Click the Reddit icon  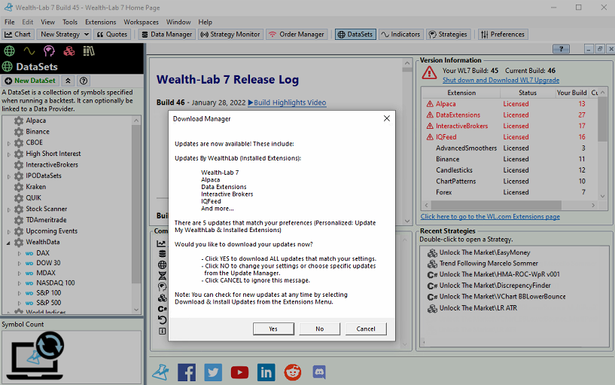point(292,371)
